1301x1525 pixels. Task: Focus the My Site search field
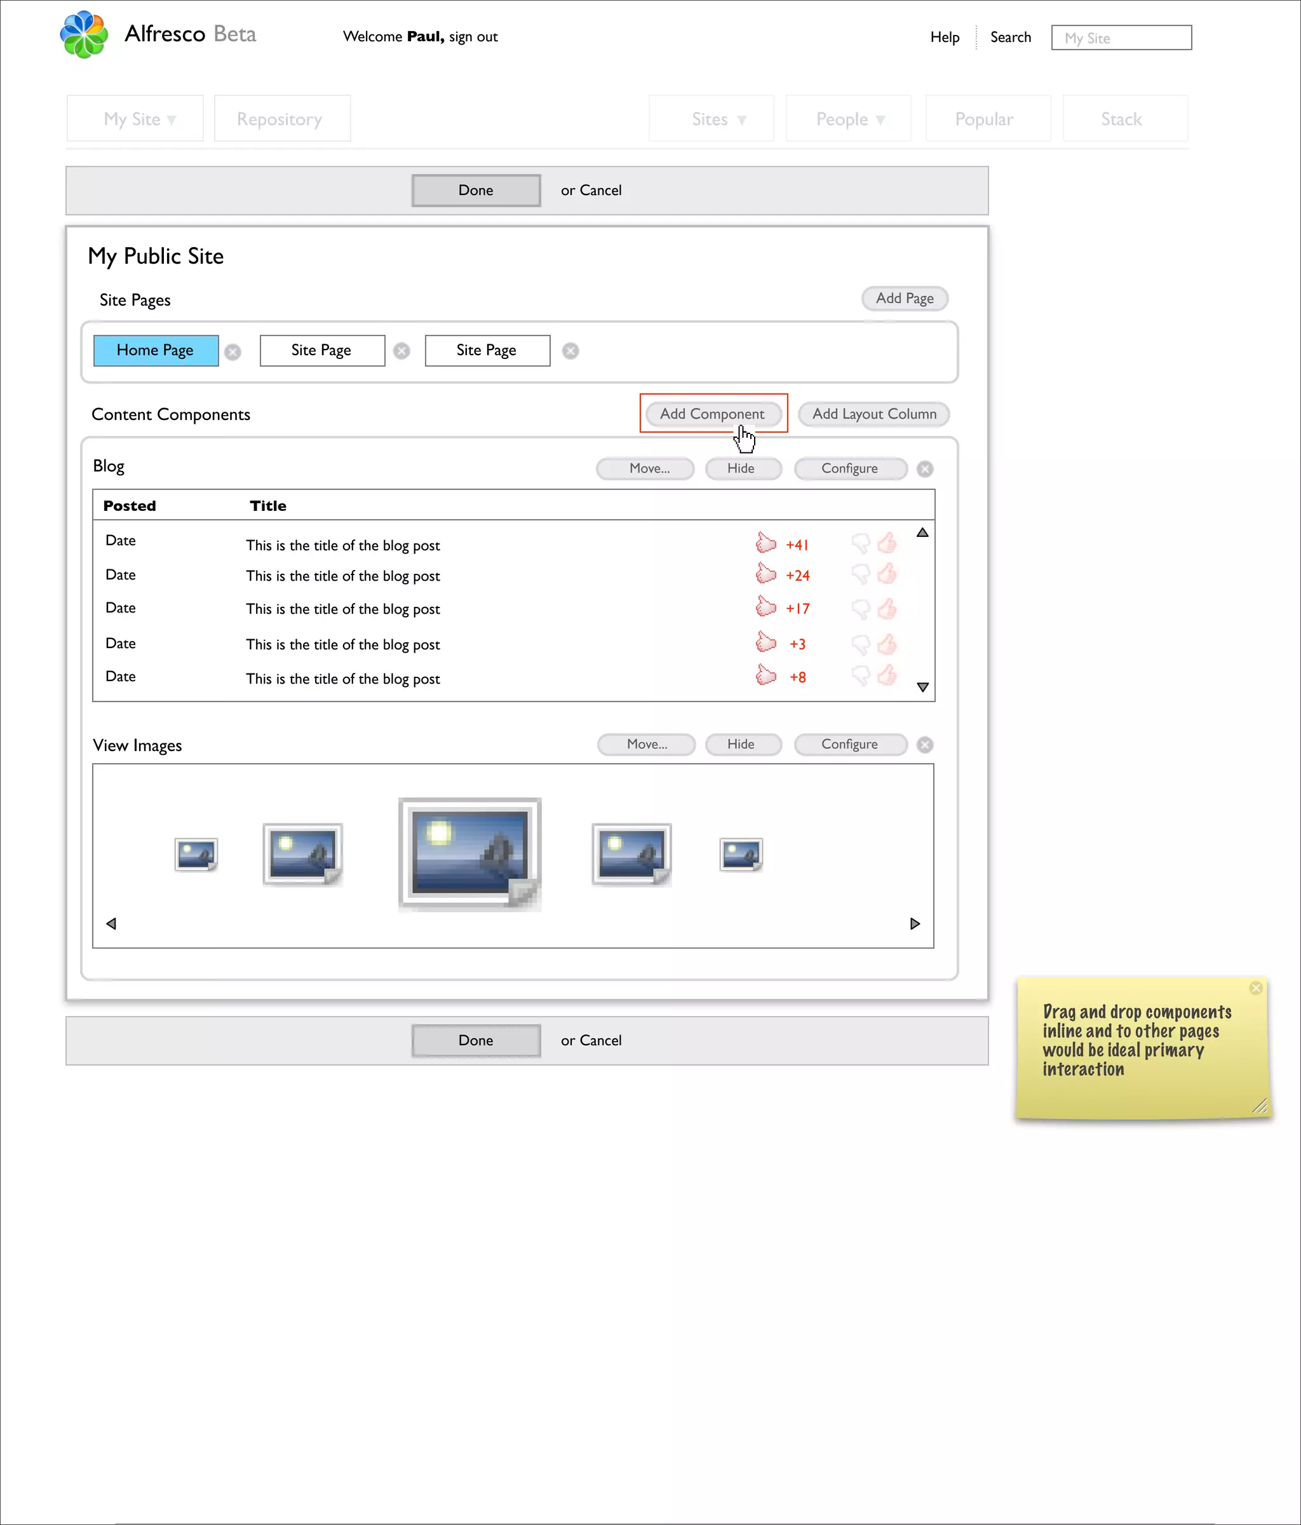coord(1121,37)
